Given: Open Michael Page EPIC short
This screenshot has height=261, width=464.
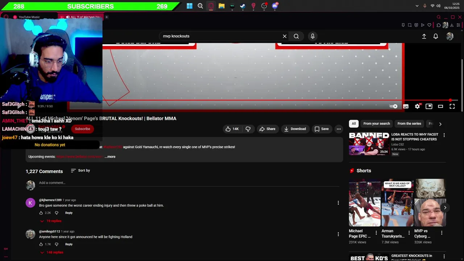Looking at the screenshot, I should pos(365,203).
